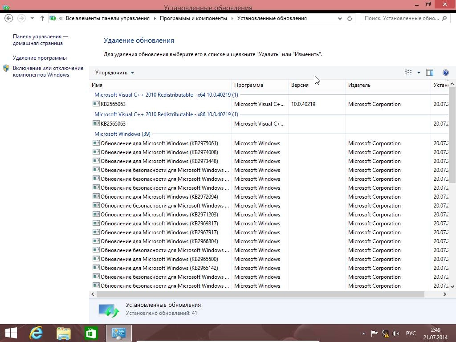
Task: Open 'Удаление программы' link
Action: point(40,58)
